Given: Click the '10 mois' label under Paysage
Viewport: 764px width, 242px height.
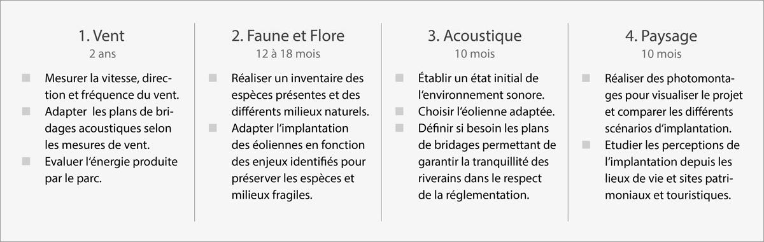Looking at the screenshot, I should click(x=661, y=53).
